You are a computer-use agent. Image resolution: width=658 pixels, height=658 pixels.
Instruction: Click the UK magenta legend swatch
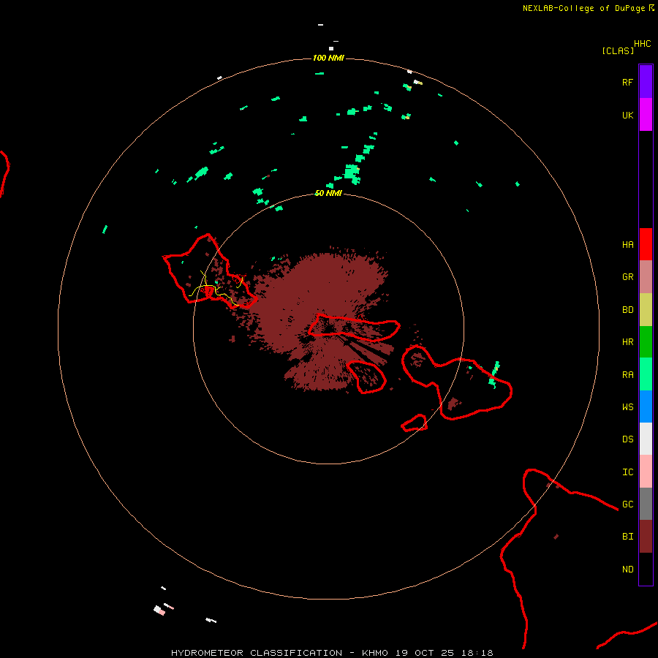click(646, 115)
